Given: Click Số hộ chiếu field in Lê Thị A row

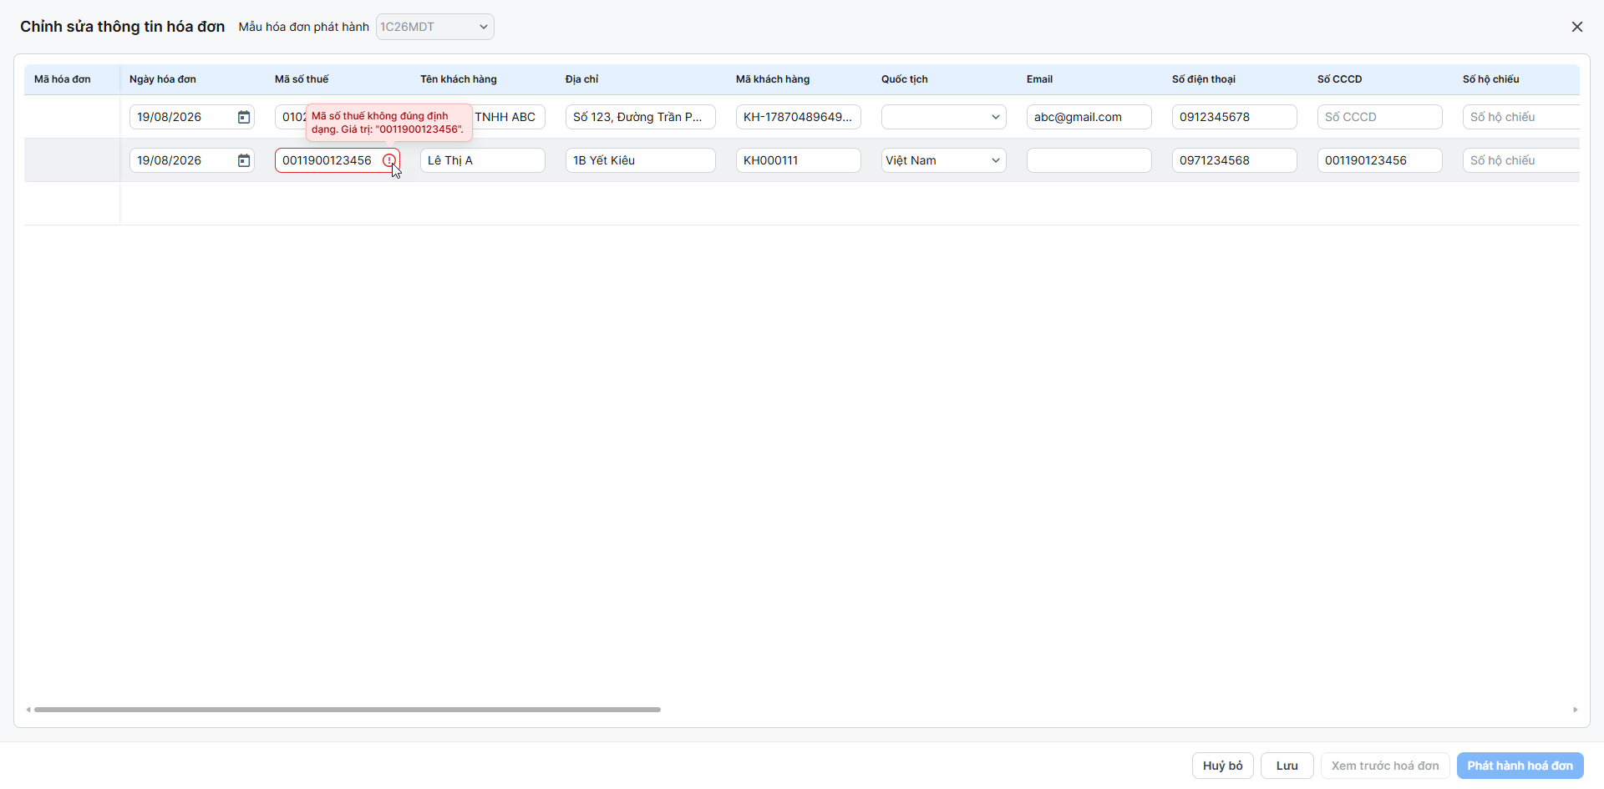Looking at the screenshot, I should (x=1521, y=160).
